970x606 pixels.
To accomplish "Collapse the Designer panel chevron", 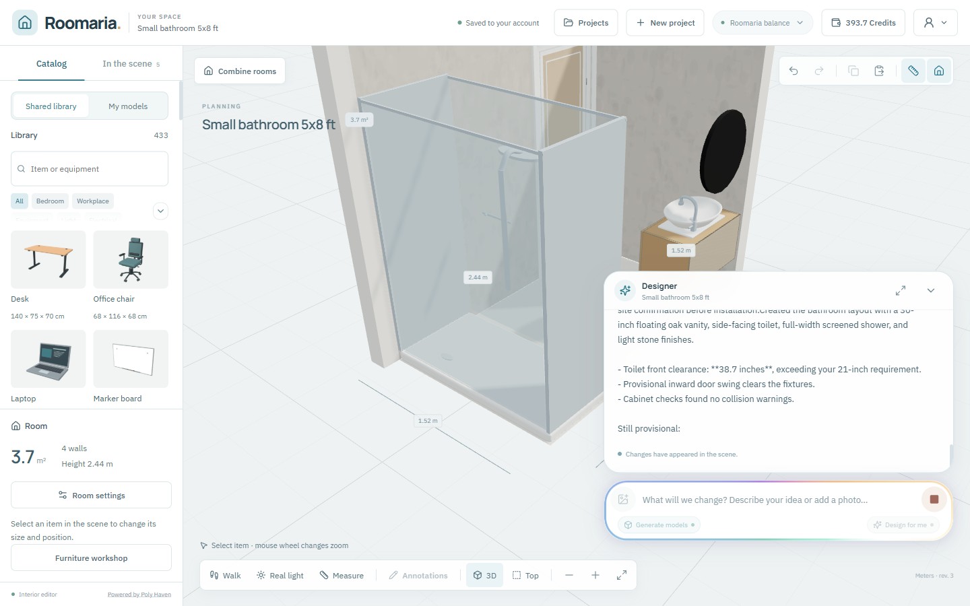I will 931,290.
